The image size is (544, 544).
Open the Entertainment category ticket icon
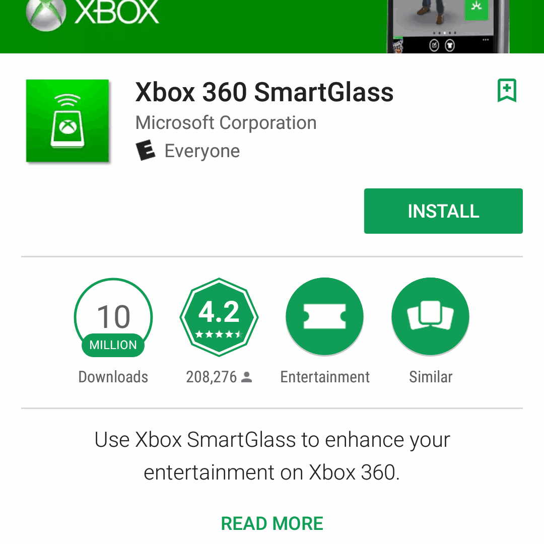pos(325,316)
